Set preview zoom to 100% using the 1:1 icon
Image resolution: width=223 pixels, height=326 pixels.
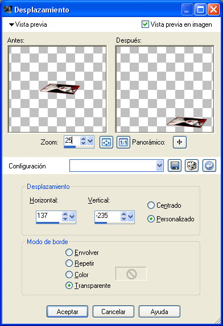tap(123, 142)
